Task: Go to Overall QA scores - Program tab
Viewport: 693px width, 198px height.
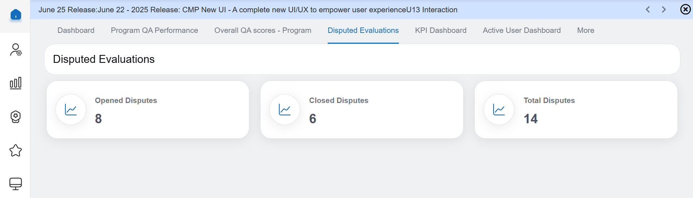Action: click(263, 30)
